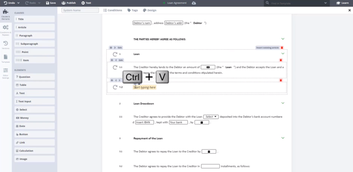
Task: Open the Tags tab
Action: click(133, 10)
